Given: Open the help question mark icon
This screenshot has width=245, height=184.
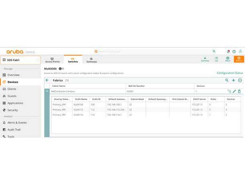Looking at the screenshot, I should pyautogui.click(x=234, y=52).
